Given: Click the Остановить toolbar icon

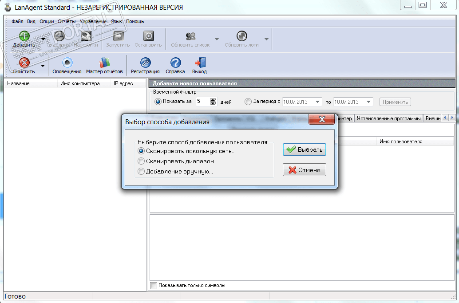Looking at the screenshot, I should (x=148, y=36).
